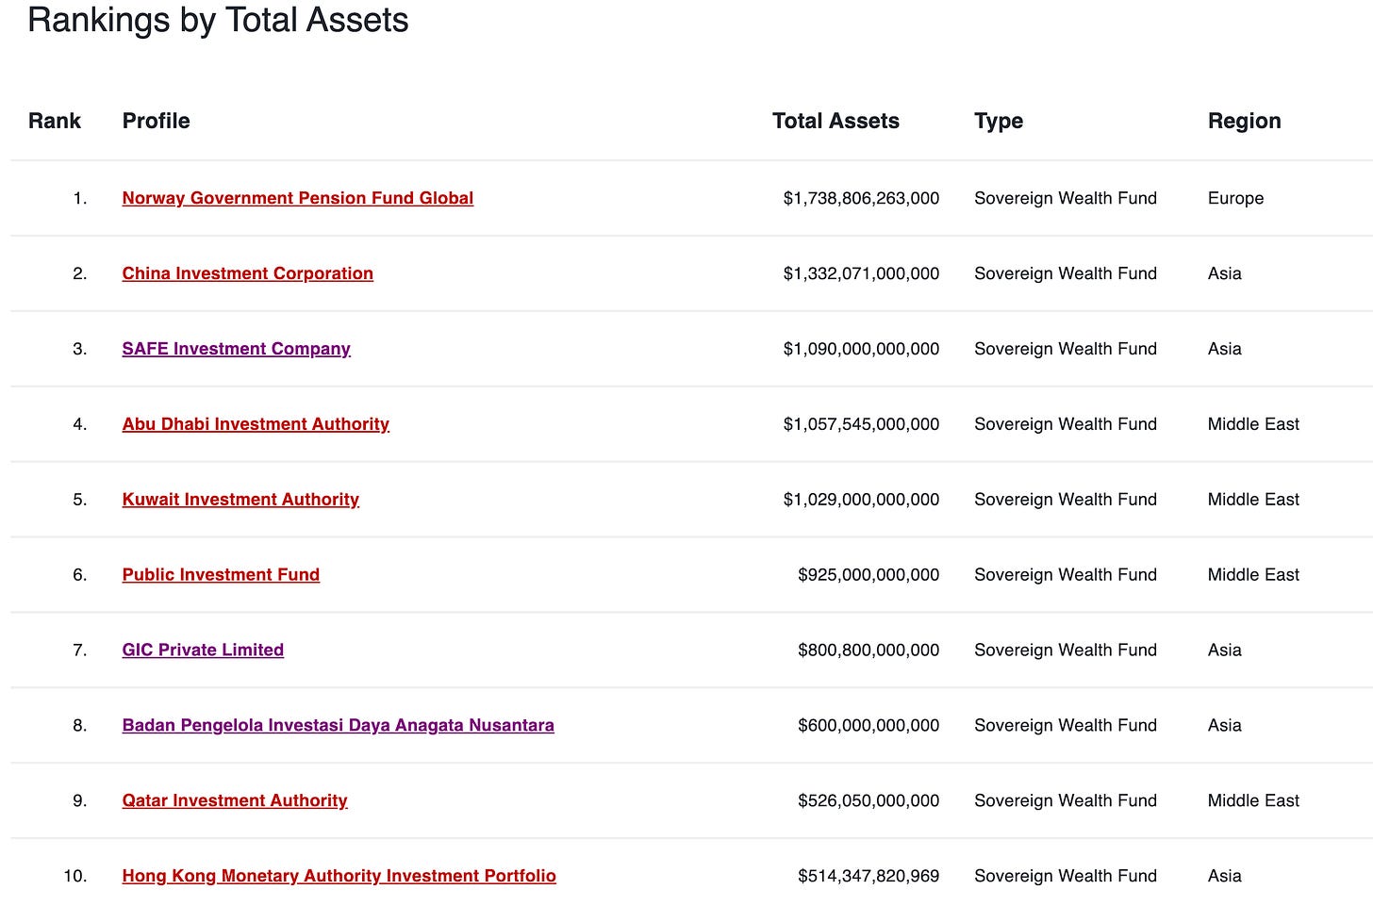1373x906 pixels.
Task: Select the value $800,800,000,000
Action: click(x=868, y=650)
